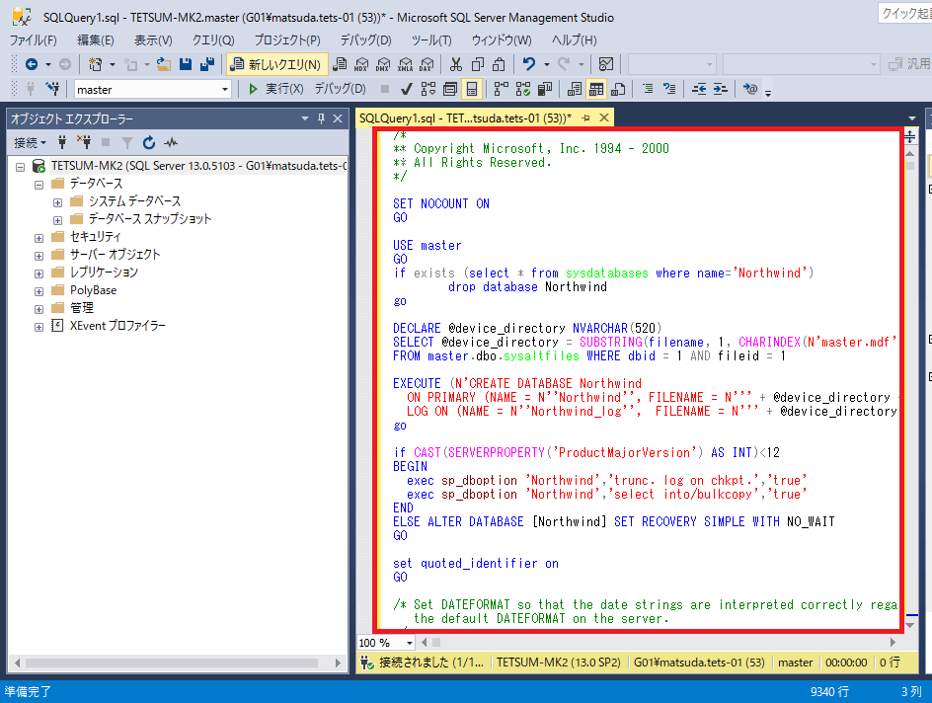The image size is (932, 703).
Task: Select the PolyBase folder in tree
Action: (x=93, y=290)
